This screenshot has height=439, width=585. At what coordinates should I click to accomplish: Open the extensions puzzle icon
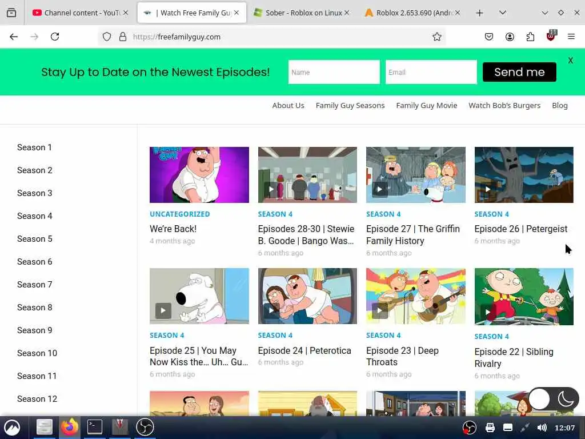pyautogui.click(x=530, y=37)
